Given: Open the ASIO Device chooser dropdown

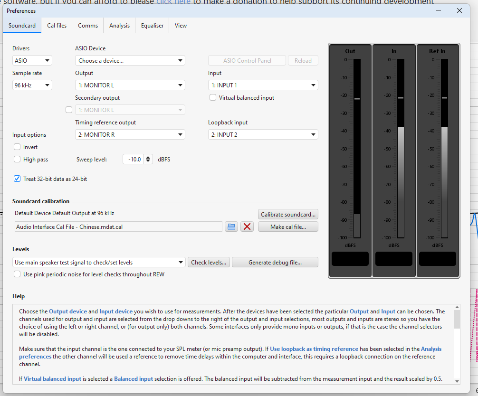Looking at the screenshot, I should 130,60.
